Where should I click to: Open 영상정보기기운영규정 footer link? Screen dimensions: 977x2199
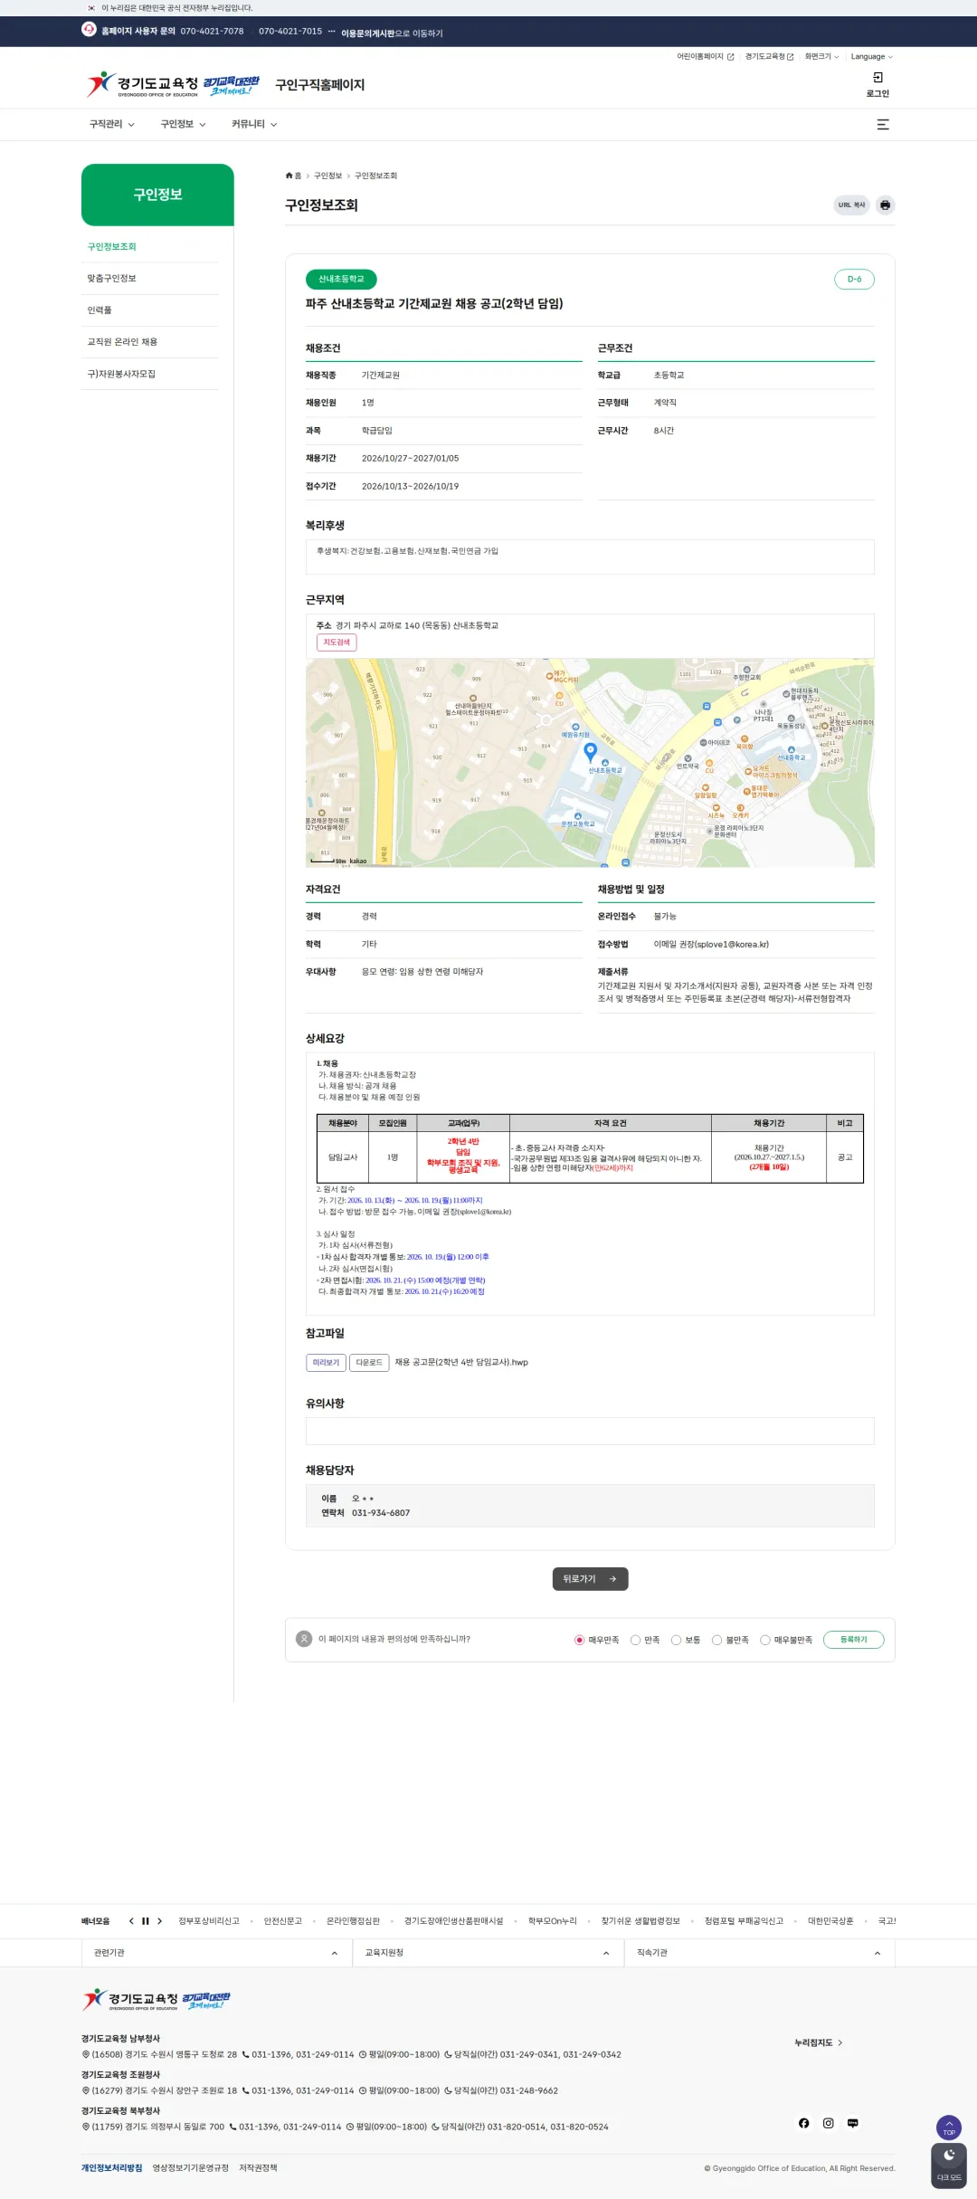click(x=190, y=2168)
